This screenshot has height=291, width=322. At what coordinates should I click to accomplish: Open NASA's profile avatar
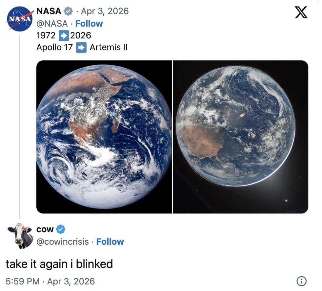[20, 19]
